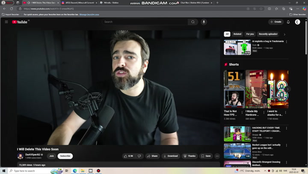
Task: Open the YouTube hamburger guide menu
Action: tap(6, 22)
